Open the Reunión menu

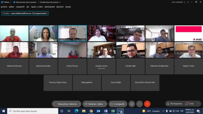pyautogui.click(x=60, y=7)
